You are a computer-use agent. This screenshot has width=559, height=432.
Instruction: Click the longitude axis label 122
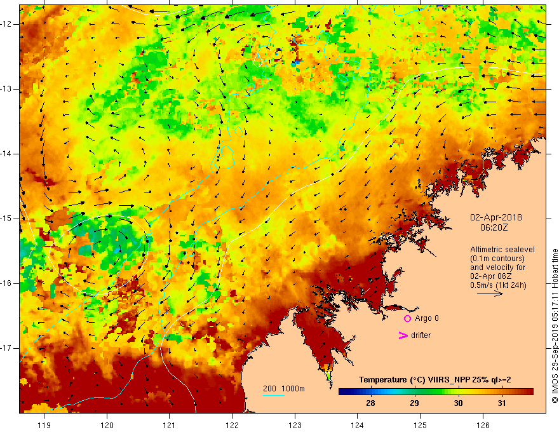232,425
